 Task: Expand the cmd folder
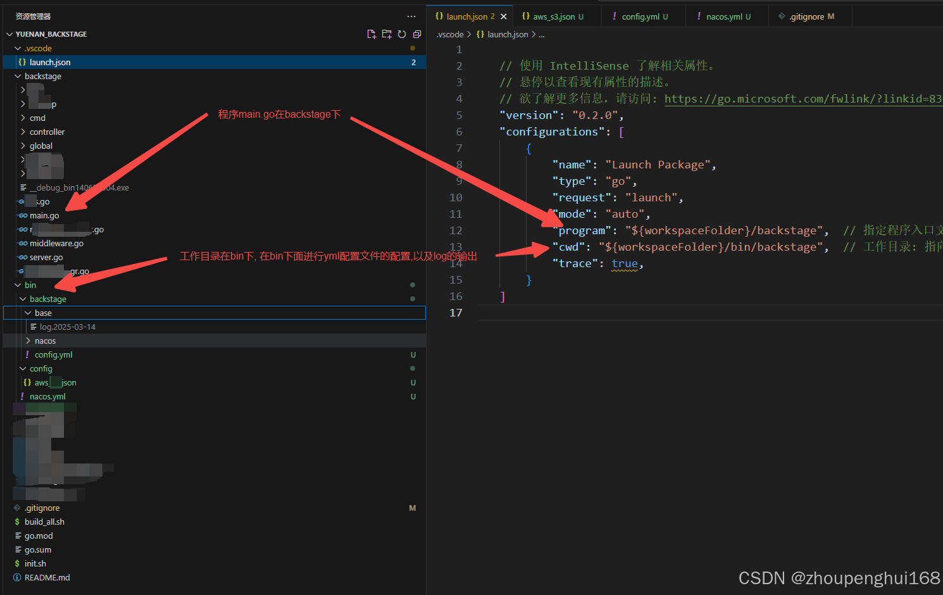coord(23,118)
